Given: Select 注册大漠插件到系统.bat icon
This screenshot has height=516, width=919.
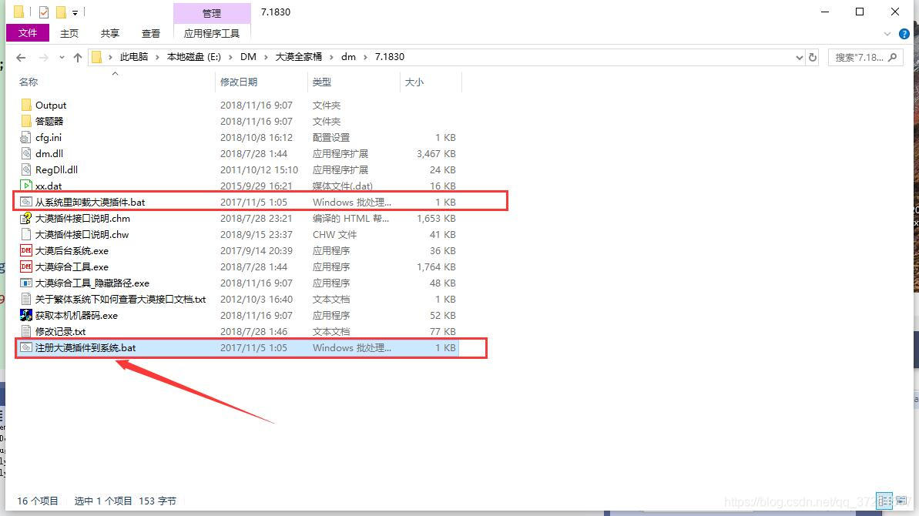Looking at the screenshot, I should pyautogui.click(x=25, y=348).
